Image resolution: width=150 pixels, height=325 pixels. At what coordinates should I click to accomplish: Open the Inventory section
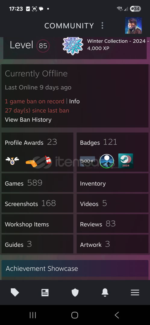tap(113, 183)
